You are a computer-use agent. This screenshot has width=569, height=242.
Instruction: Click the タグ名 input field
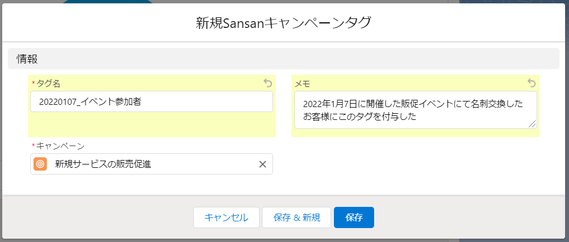point(151,101)
